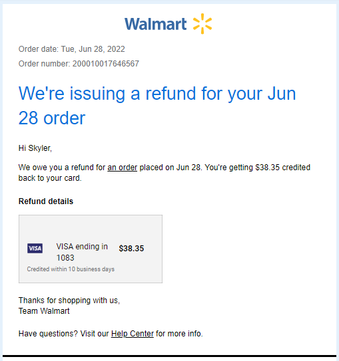The width and height of the screenshot is (339, 361).
Task: Click the "Team Walmart" signature
Action: tap(44, 311)
